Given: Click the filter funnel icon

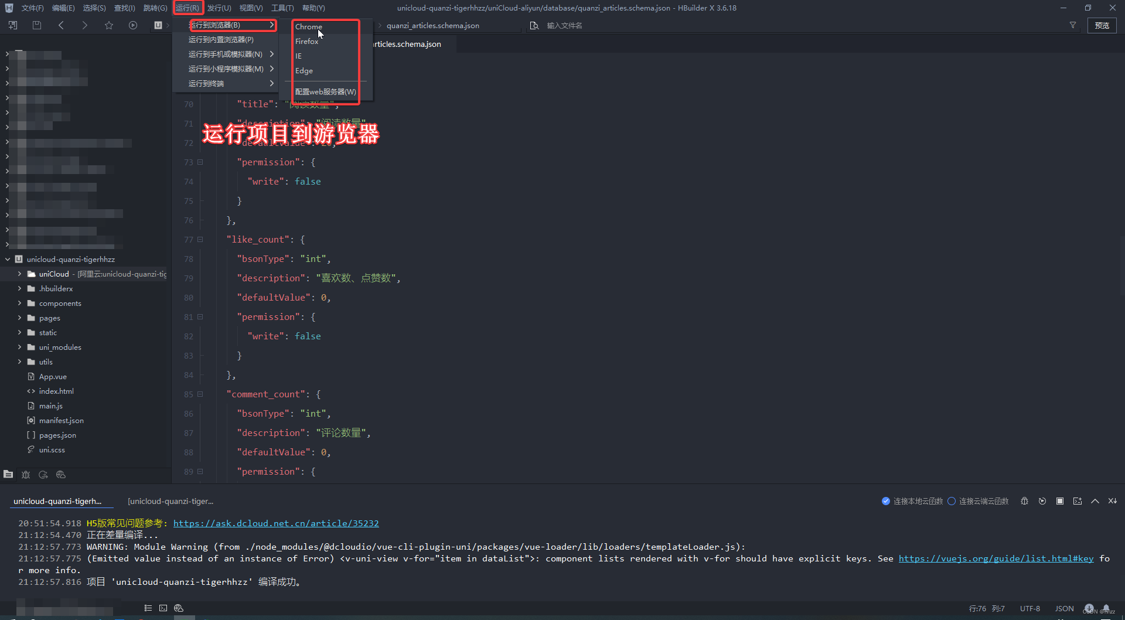Looking at the screenshot, I should click(x=1073, y=25).
